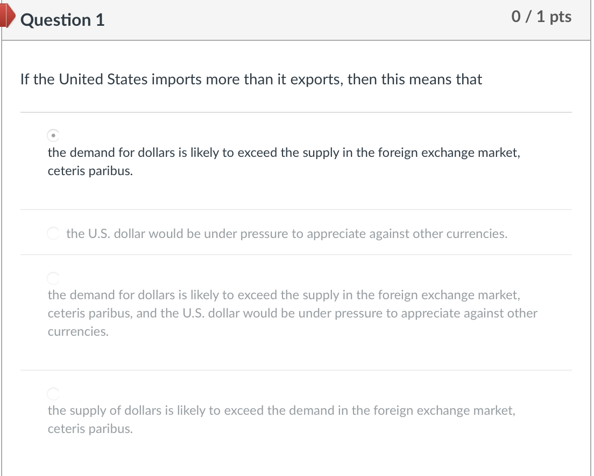Click the answer mentioning foreign exchange market
This screenshot has height=476, width=594.
click(284, 153)
